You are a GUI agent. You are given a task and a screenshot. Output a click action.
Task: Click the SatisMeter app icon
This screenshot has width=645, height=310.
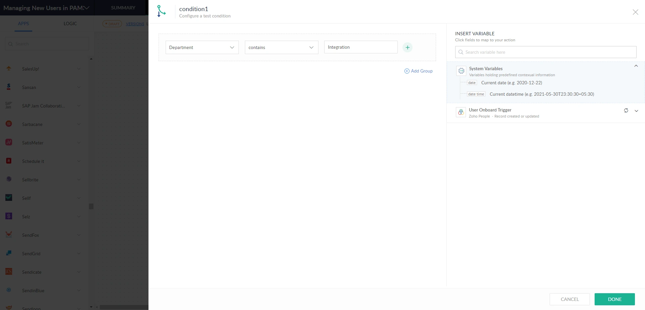pyautogui.click(x=9, y=142)
